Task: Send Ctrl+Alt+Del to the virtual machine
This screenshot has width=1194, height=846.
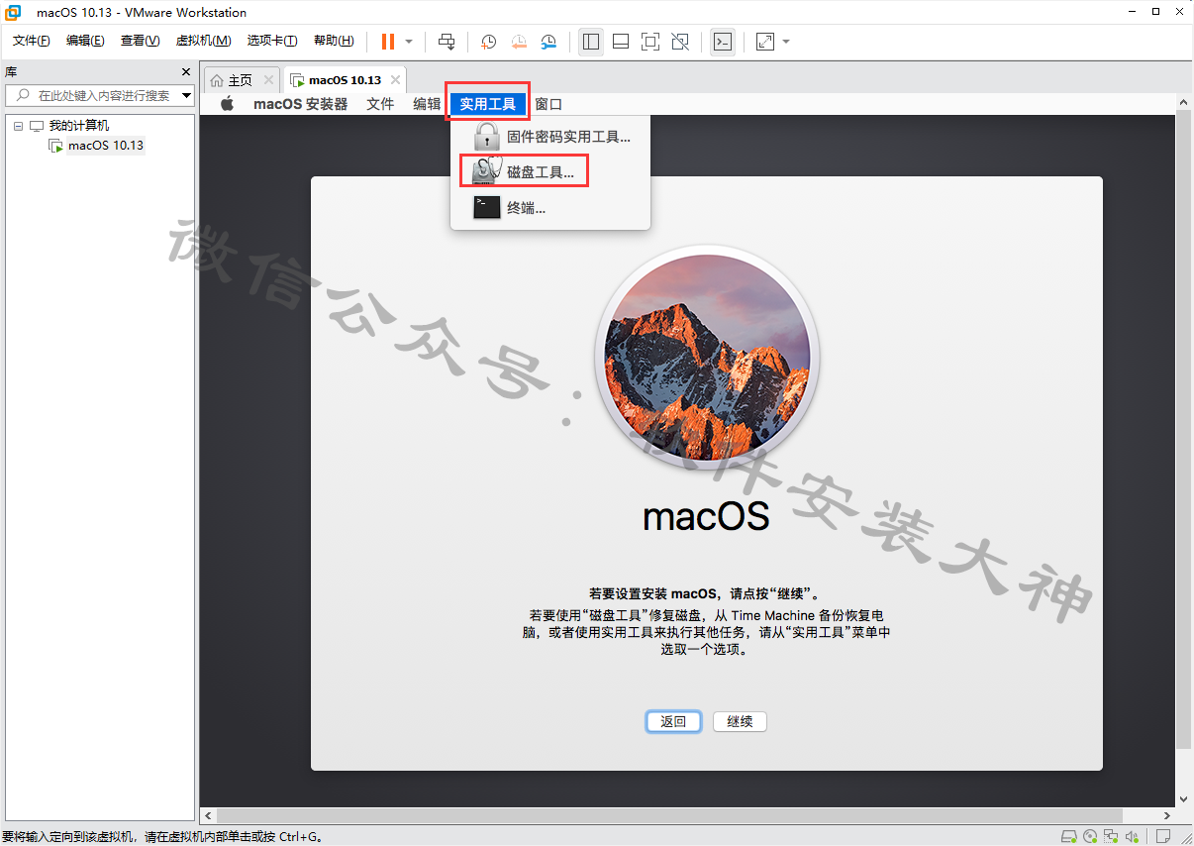Action: [x=447, y=42]
